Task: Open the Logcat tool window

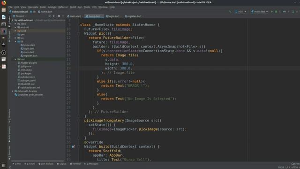Action: tap(61, 164)
